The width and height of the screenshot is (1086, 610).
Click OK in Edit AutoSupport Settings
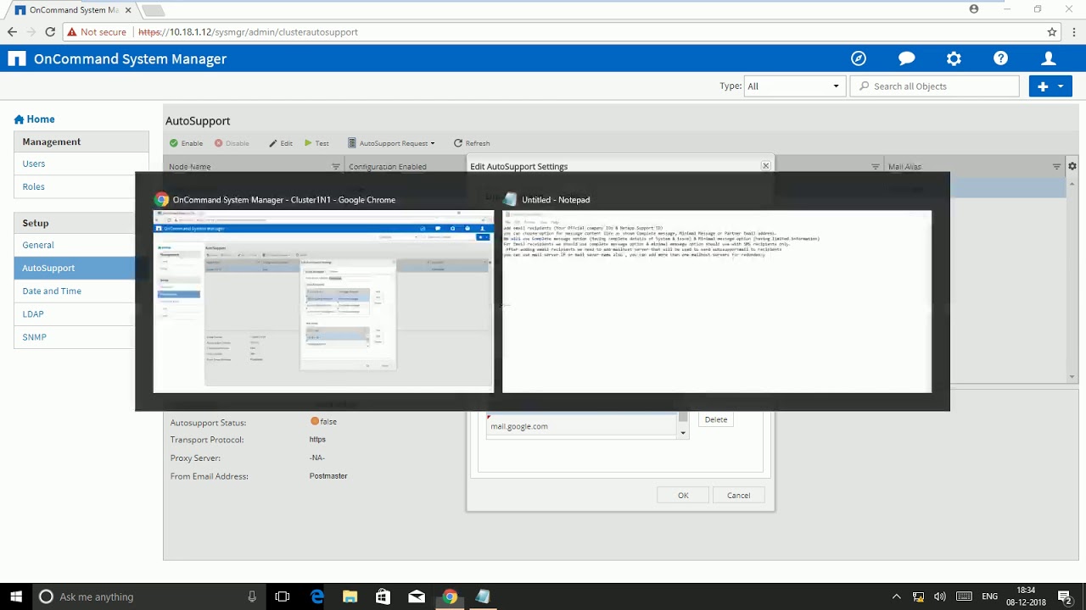[x=683, y=495]
